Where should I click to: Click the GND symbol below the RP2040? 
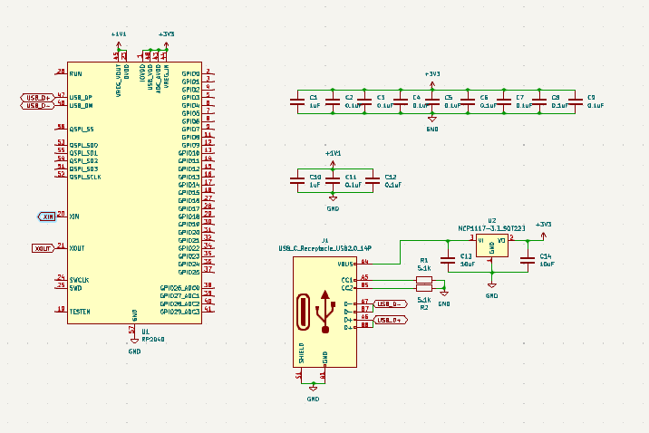click(134, 341)
